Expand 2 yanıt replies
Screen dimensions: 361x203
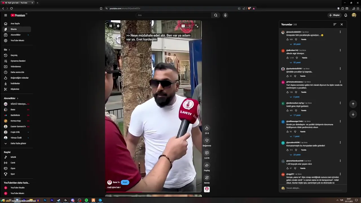(x=294, y=97)
